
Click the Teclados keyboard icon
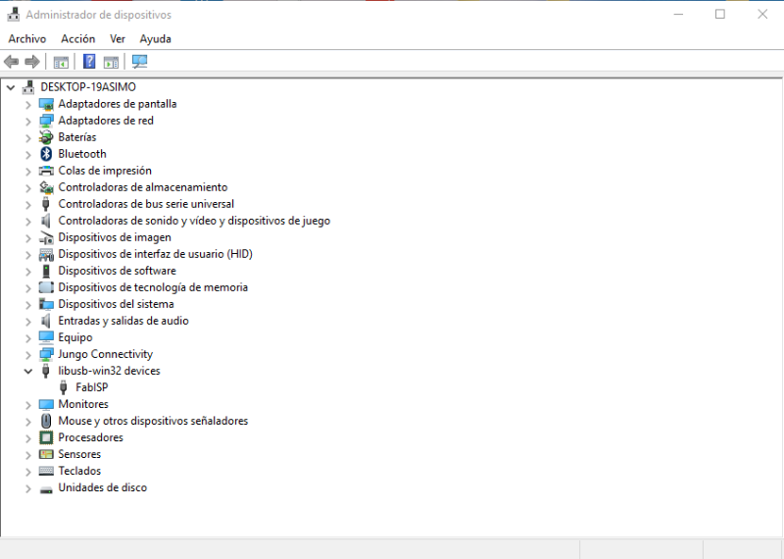46,471
